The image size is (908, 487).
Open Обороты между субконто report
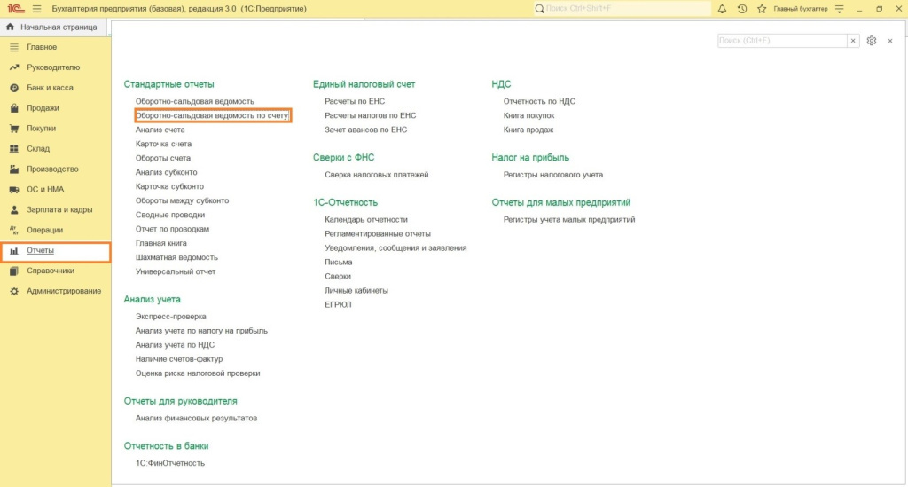[182, 200]
